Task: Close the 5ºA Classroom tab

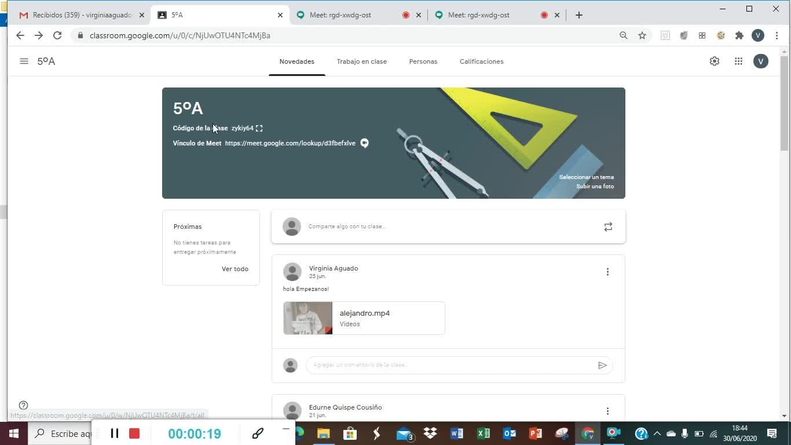Action: 280,15
